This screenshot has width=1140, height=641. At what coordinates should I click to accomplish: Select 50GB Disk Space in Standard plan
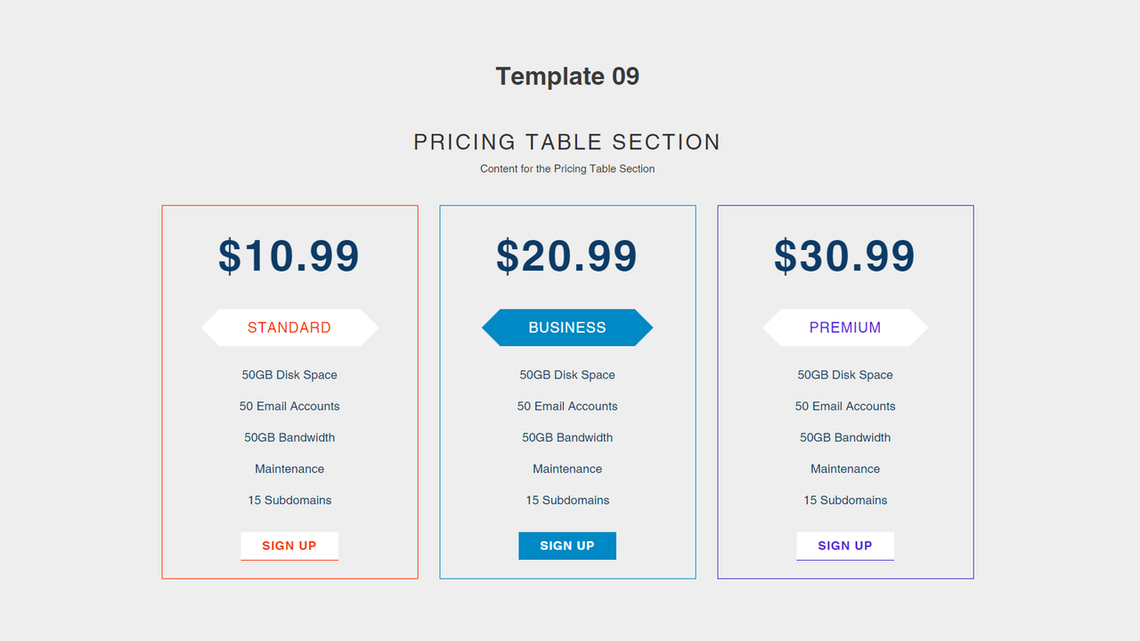[x=289, y=375]
